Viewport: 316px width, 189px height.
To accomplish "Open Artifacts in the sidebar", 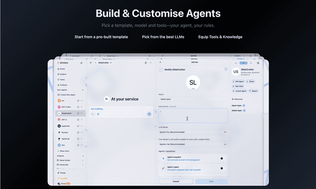I will coord(63,85).
